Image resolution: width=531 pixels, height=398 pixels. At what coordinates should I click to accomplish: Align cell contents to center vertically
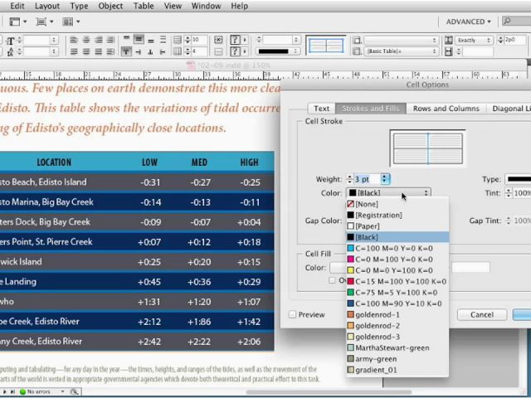point(139,39)
